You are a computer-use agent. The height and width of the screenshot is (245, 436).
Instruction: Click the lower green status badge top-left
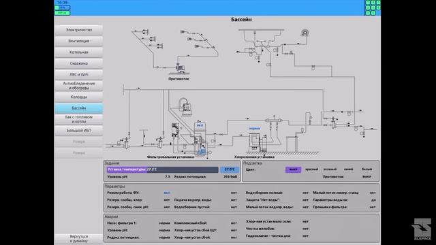62,13
